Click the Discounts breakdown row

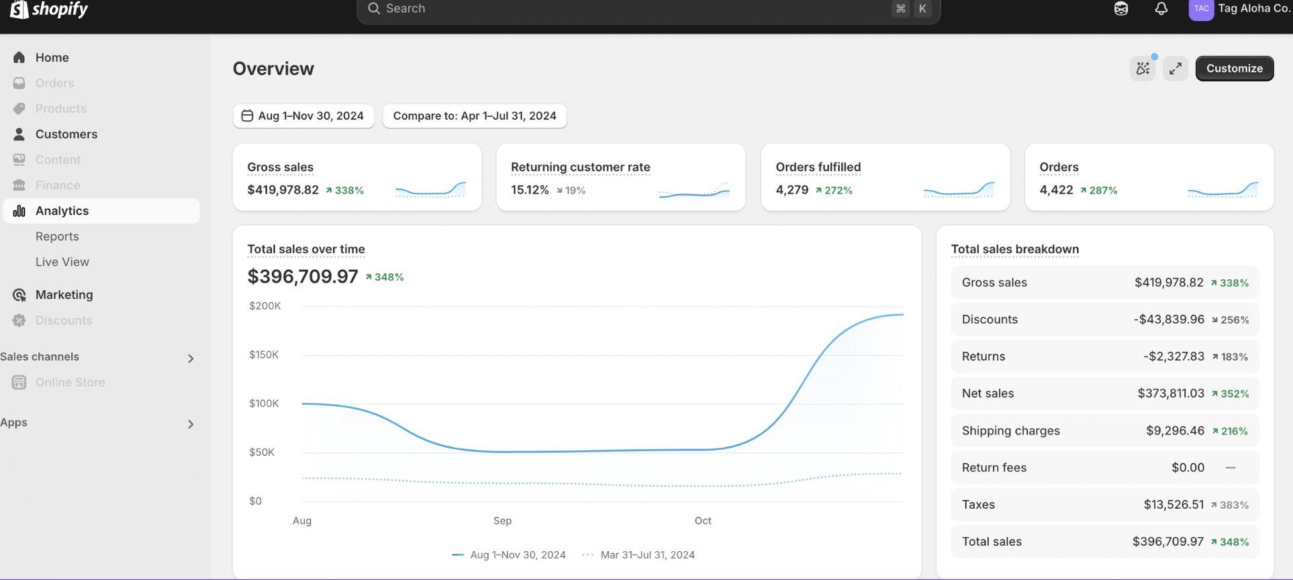pyautogui.click(x=1105, y=320)
